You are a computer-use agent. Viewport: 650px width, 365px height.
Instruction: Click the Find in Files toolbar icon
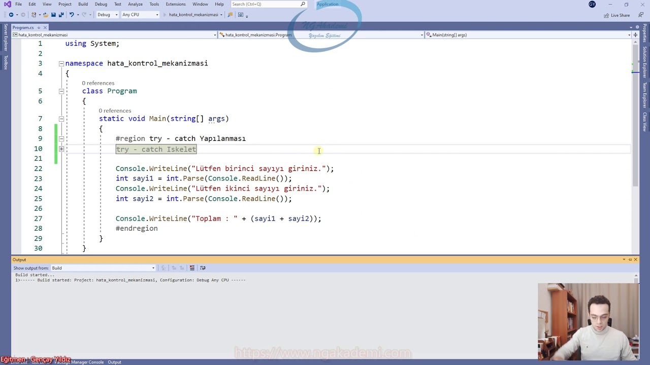coord(230,15)
